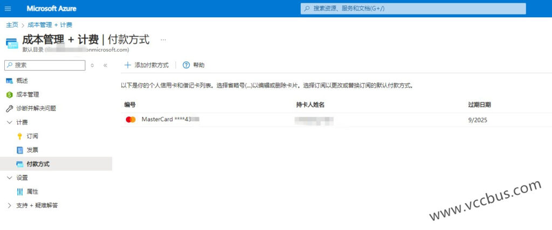The image size is (552, 230).
Task: Go to 属性 under settings
Action: pos(32,192)
